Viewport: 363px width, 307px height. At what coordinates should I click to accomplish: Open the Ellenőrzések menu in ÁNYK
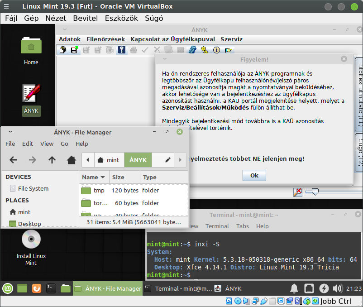click(105, 39)
